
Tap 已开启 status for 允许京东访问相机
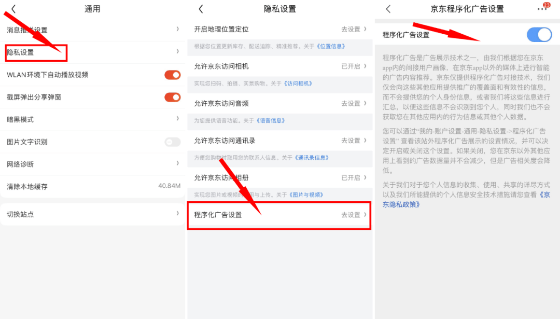click(351, 66)
